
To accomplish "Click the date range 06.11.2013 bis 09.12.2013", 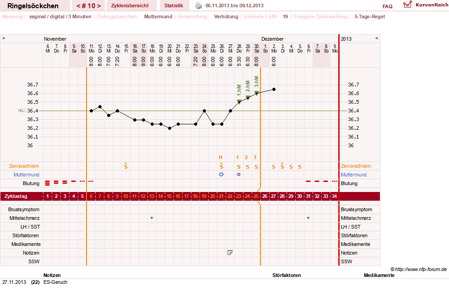I will point(234,5).
